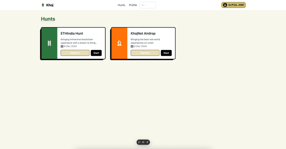The width and height of the screenshot is (286, 149).
Task: Select the KhojNet Airdrop card title
Action: click(143, 33)
